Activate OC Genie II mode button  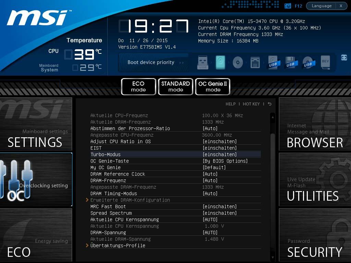tap(213, 87)
